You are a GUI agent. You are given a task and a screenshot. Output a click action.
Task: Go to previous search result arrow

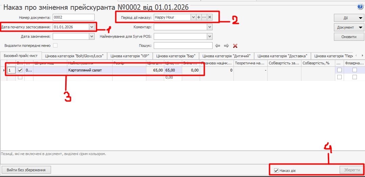click(218, 46)
